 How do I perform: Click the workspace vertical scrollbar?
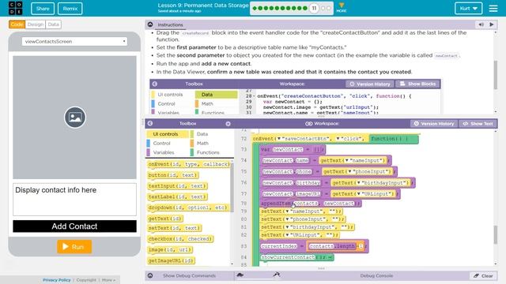[x=496, y=235]
